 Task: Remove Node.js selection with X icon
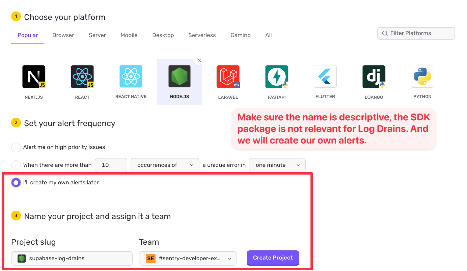click(x=199, y=60)
